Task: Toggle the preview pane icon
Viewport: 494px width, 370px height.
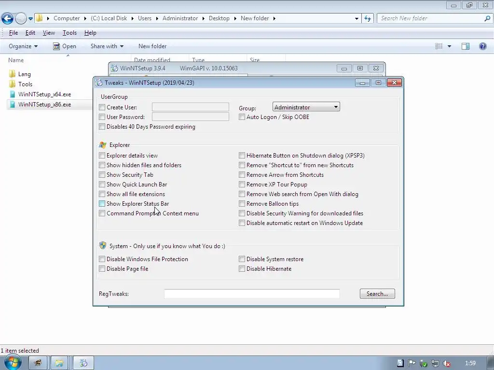Action: pos(466,46)
